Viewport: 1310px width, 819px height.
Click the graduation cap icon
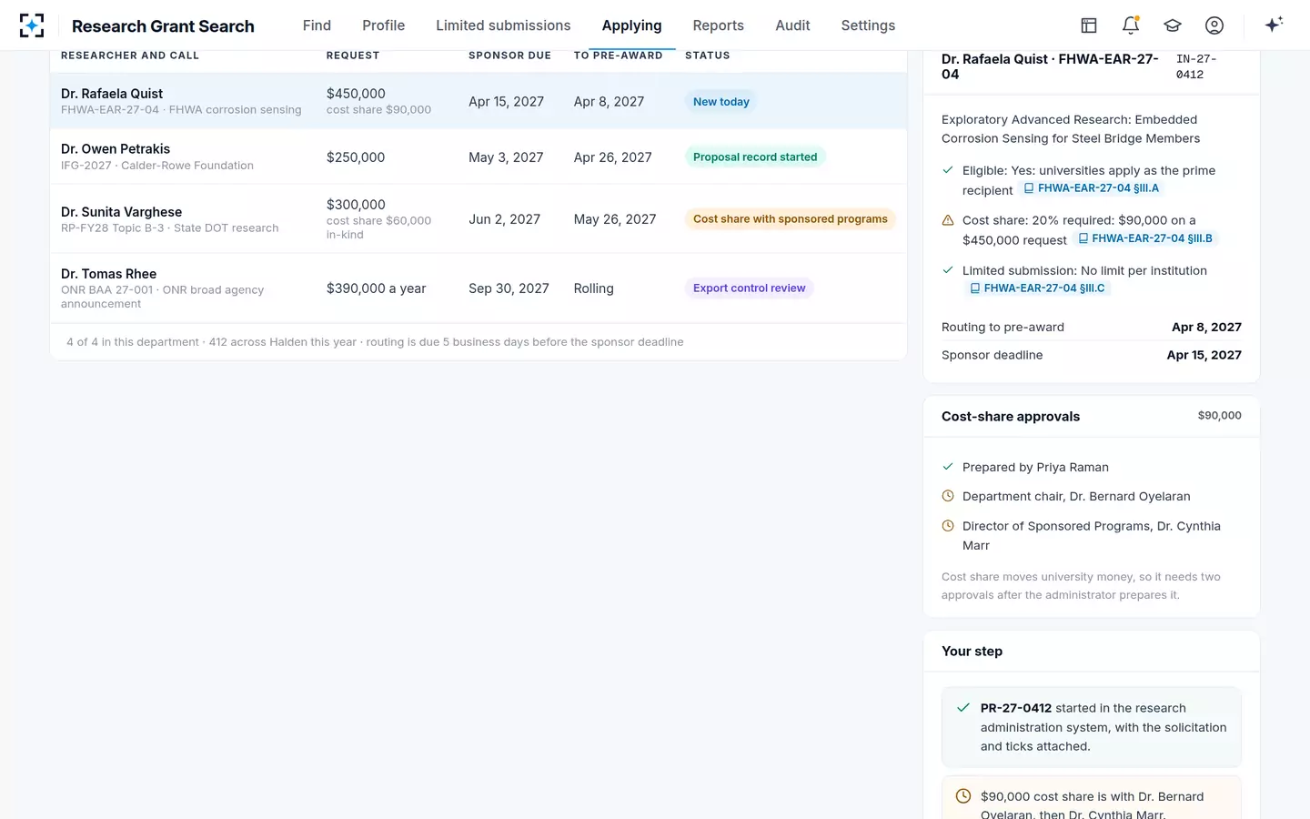(x=1173, y=25)
